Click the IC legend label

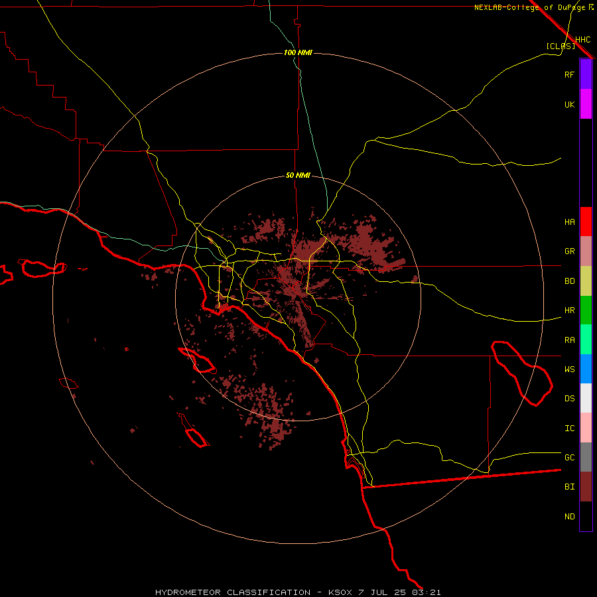pyautogui.click(x=569, y=429)
